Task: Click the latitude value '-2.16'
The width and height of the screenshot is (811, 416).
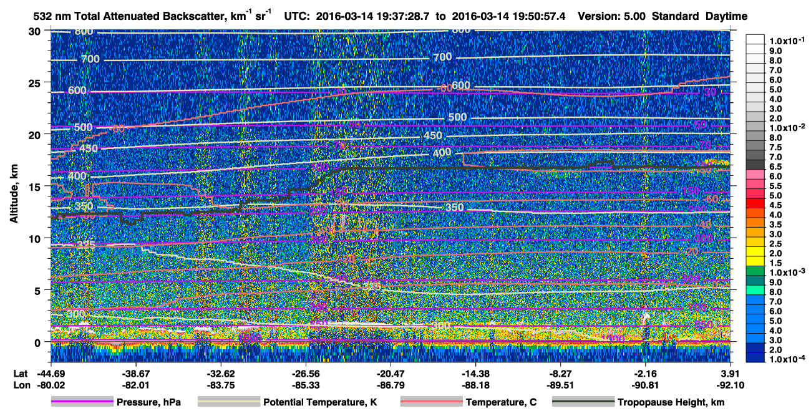Action: (645, 373)
